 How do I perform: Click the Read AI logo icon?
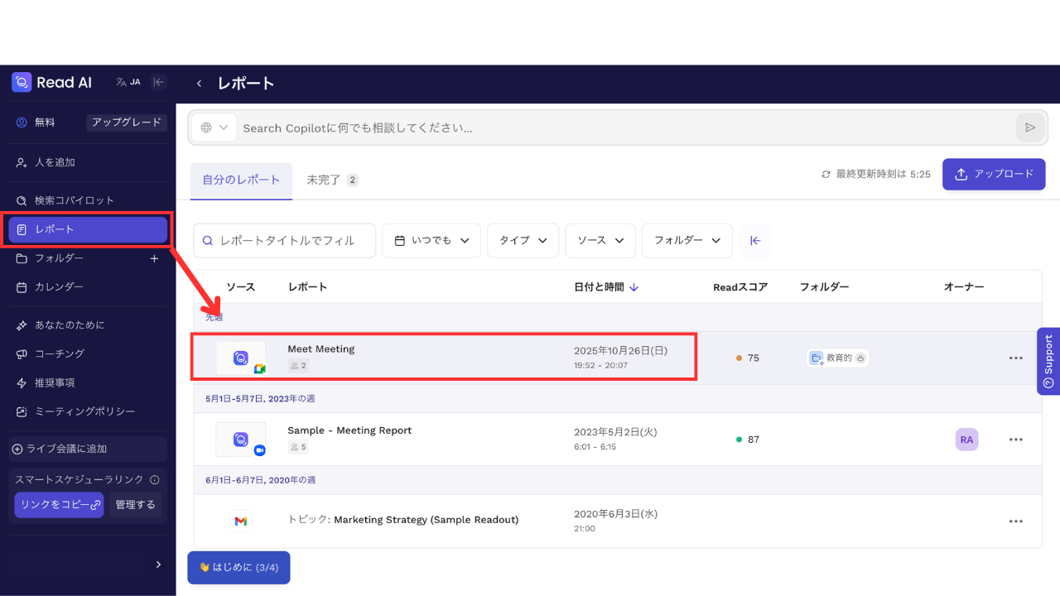click(22, 82)
